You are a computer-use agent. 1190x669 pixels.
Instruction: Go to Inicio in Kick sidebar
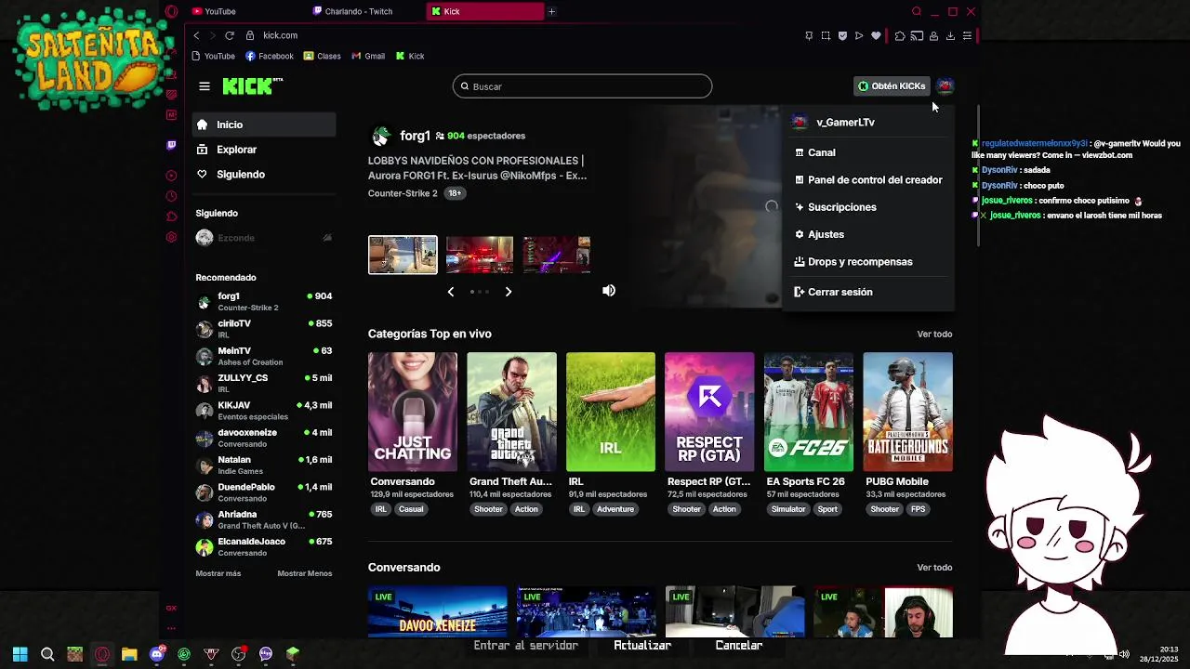click(265, 125)
